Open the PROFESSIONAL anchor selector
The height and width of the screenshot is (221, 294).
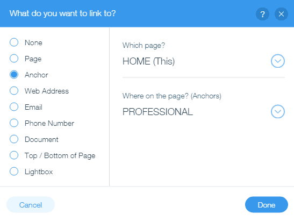(x=204, y=112)
